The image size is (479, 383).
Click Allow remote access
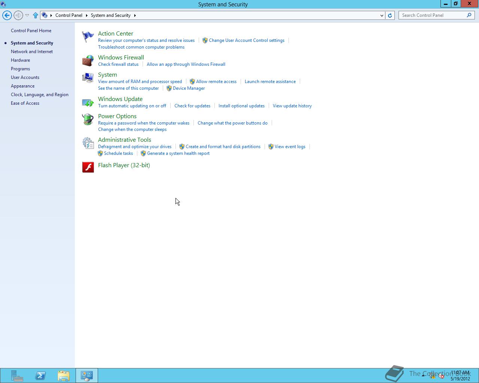[216, 82]
